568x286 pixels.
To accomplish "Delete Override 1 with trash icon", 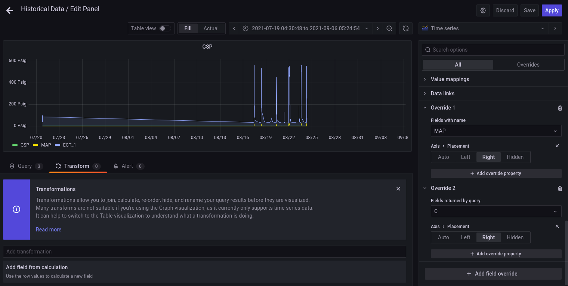I will click(560, 108).
